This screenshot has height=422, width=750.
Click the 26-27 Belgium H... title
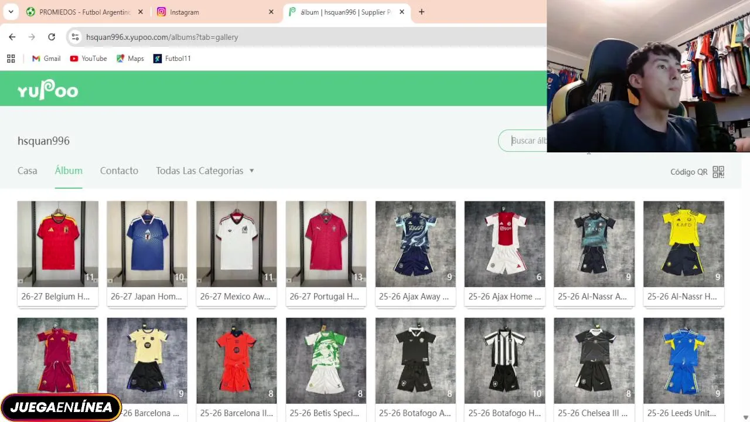tap(56, 297)
